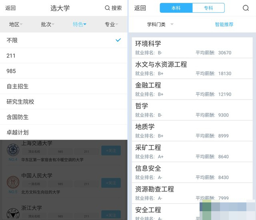Expand the 批次 filter dropdown
The image size is (256, 220).
48,24
